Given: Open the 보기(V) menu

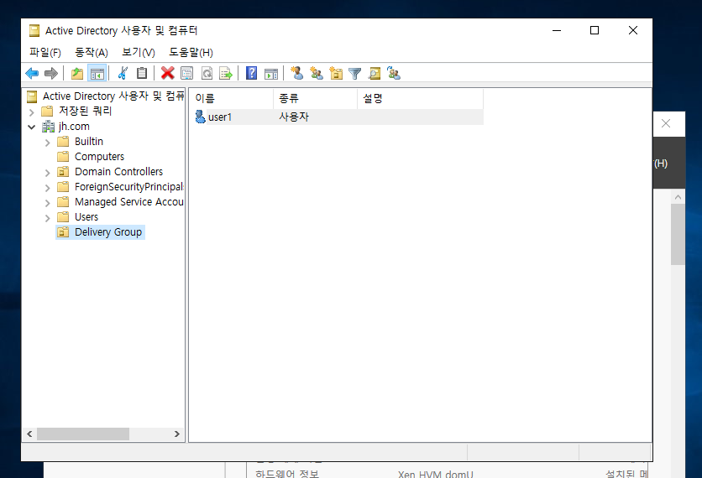Looking at the screenshot, I should [x=139, y=52].
